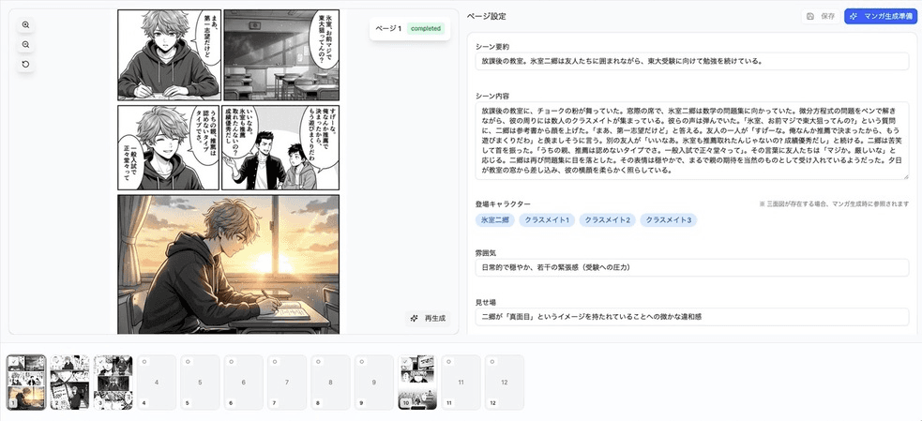Select the クラスメイト2 character tag
Image resolution: width=922 pixels, height=421 pixels.
pos(607,220)
